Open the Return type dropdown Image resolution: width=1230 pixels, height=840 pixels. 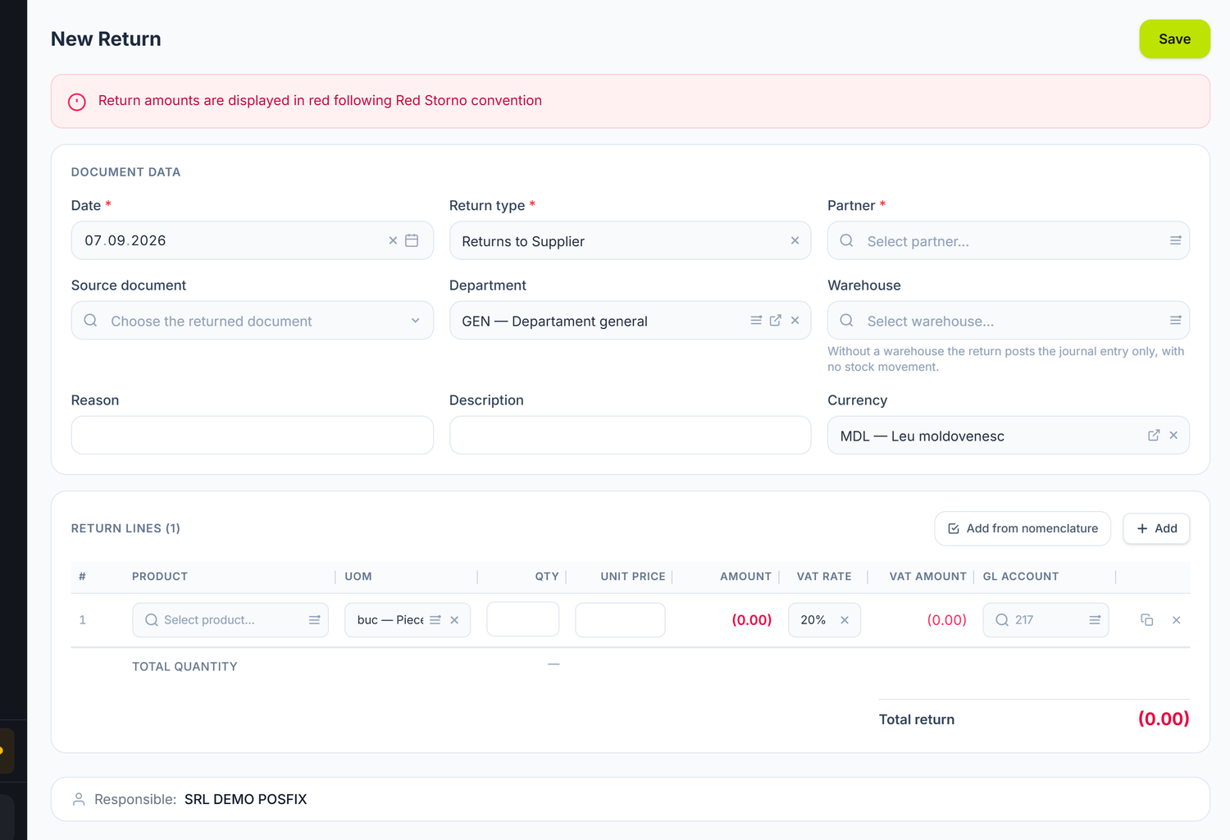pyautogui.click(x=630, y=240)
